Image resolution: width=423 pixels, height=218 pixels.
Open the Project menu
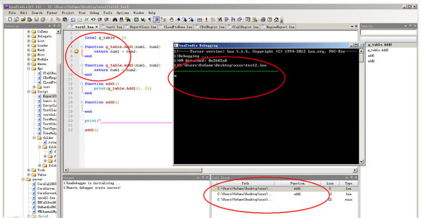68,13
